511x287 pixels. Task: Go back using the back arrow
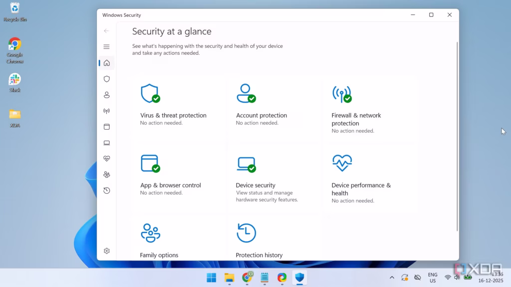tap(107, 31)
